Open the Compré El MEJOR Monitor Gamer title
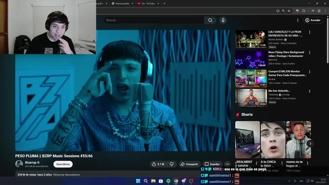 tap(287, 73)
